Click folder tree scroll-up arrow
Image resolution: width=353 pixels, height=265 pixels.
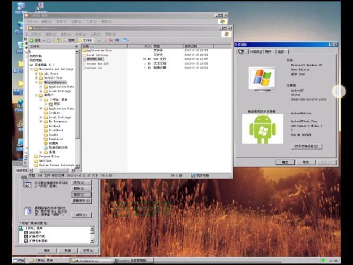point(77,52)
